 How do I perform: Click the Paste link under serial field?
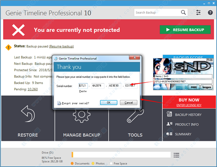pyautogui.click(x=83, y=91)
